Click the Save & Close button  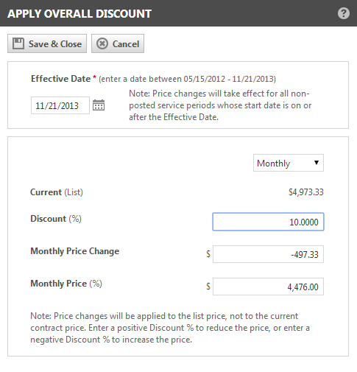(x=47, y=43)
